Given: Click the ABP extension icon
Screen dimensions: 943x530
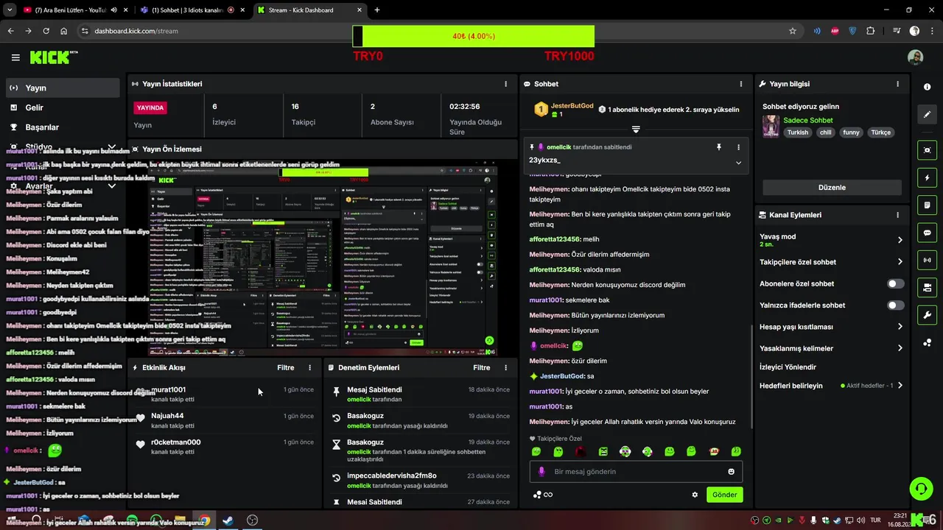Looking at the screenshot, I should tap(835, 31).
